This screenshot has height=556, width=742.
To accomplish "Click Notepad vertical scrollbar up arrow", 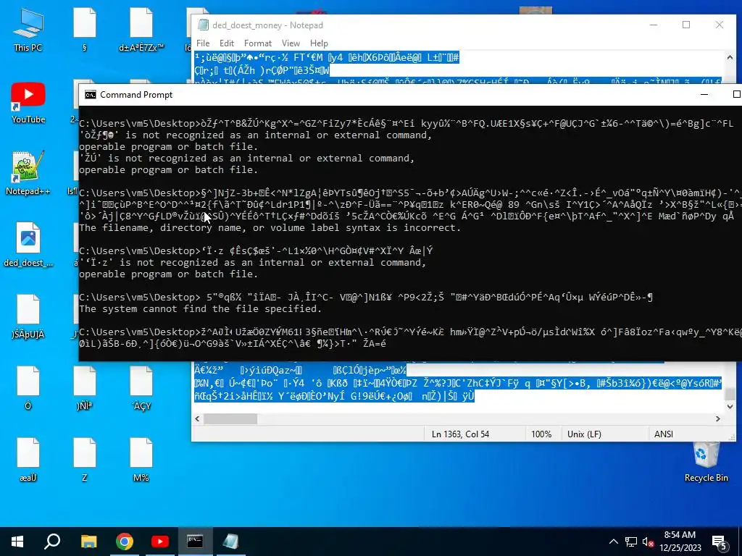I will click(x=730, y=57).
